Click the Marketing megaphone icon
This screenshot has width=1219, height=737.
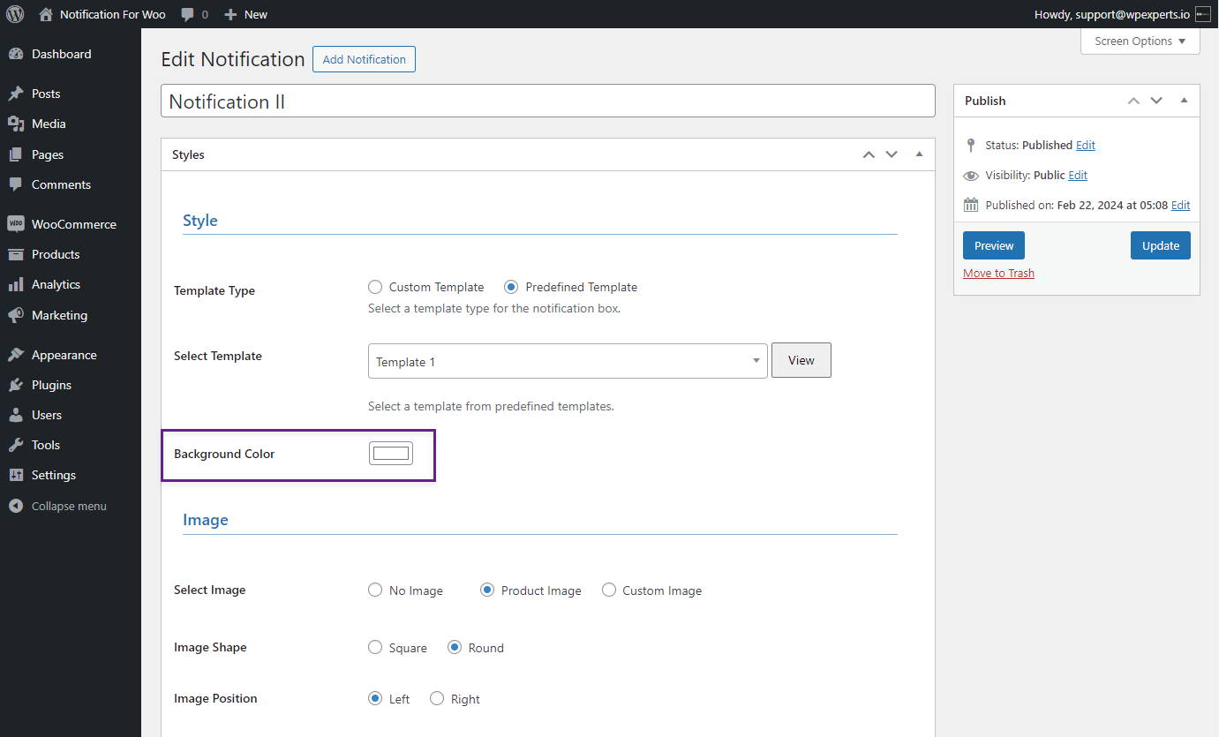[x=16, y=315]
